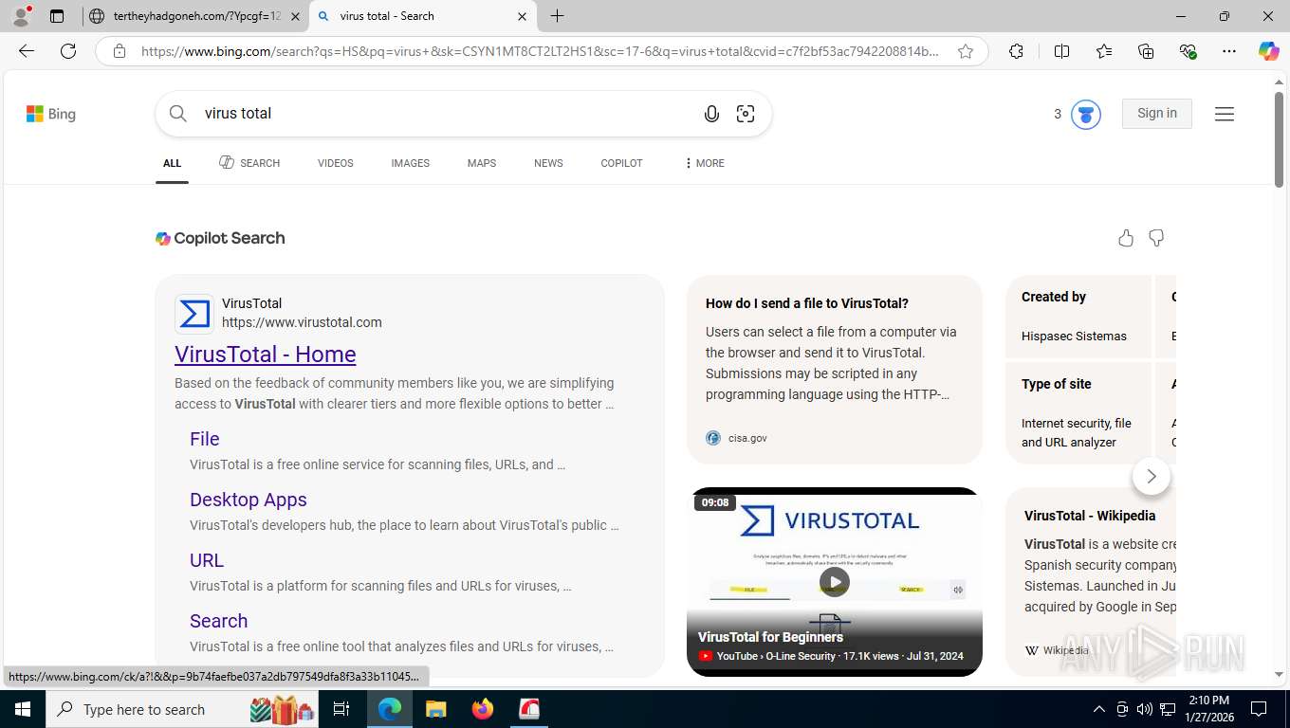Click the Hispasec Sistemas creator text
Image resolution: width=1290 pixels, height=728 pixels.
coord(1074,337)
